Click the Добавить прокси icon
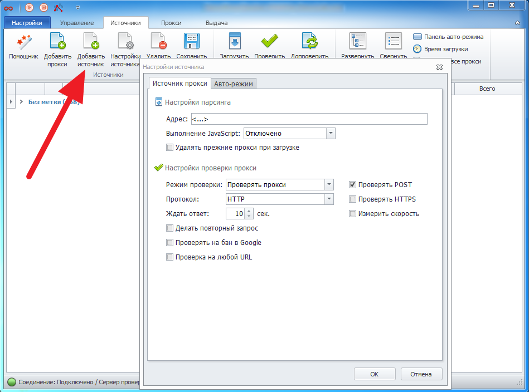This screenshot has width=529, height=392. tap(56, 42)
